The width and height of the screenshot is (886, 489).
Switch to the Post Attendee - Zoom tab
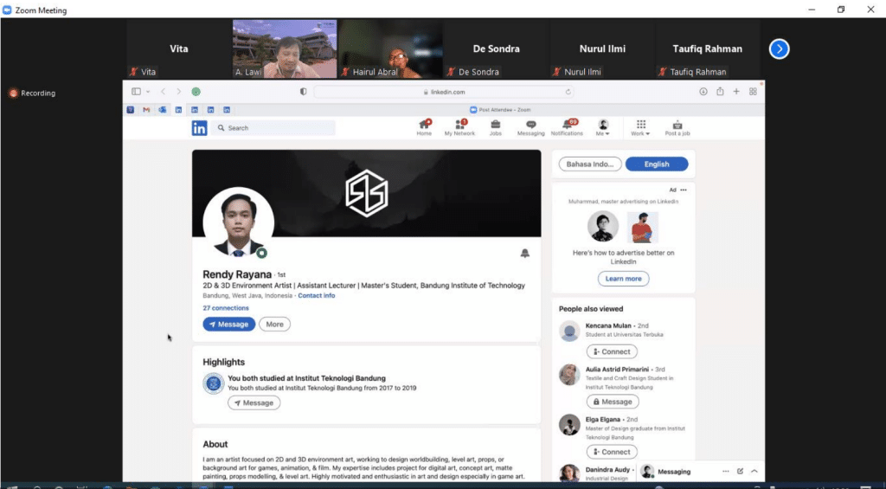click(500, 110)
